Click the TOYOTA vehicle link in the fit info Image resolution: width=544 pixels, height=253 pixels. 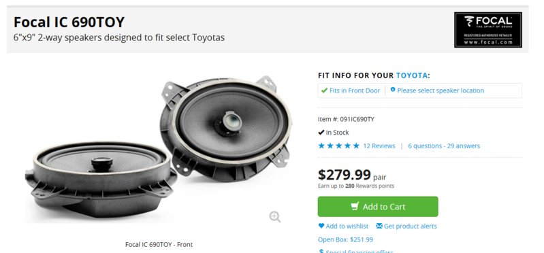click(x=412, y=75)
